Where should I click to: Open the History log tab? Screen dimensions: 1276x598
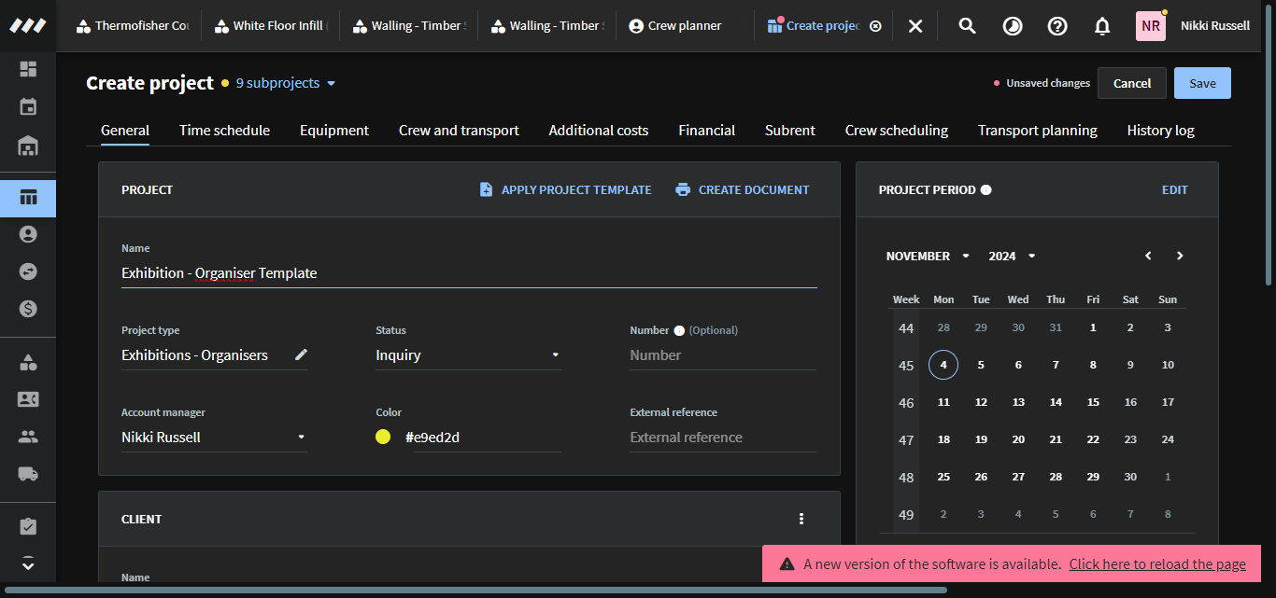(x=1160, y=131)
